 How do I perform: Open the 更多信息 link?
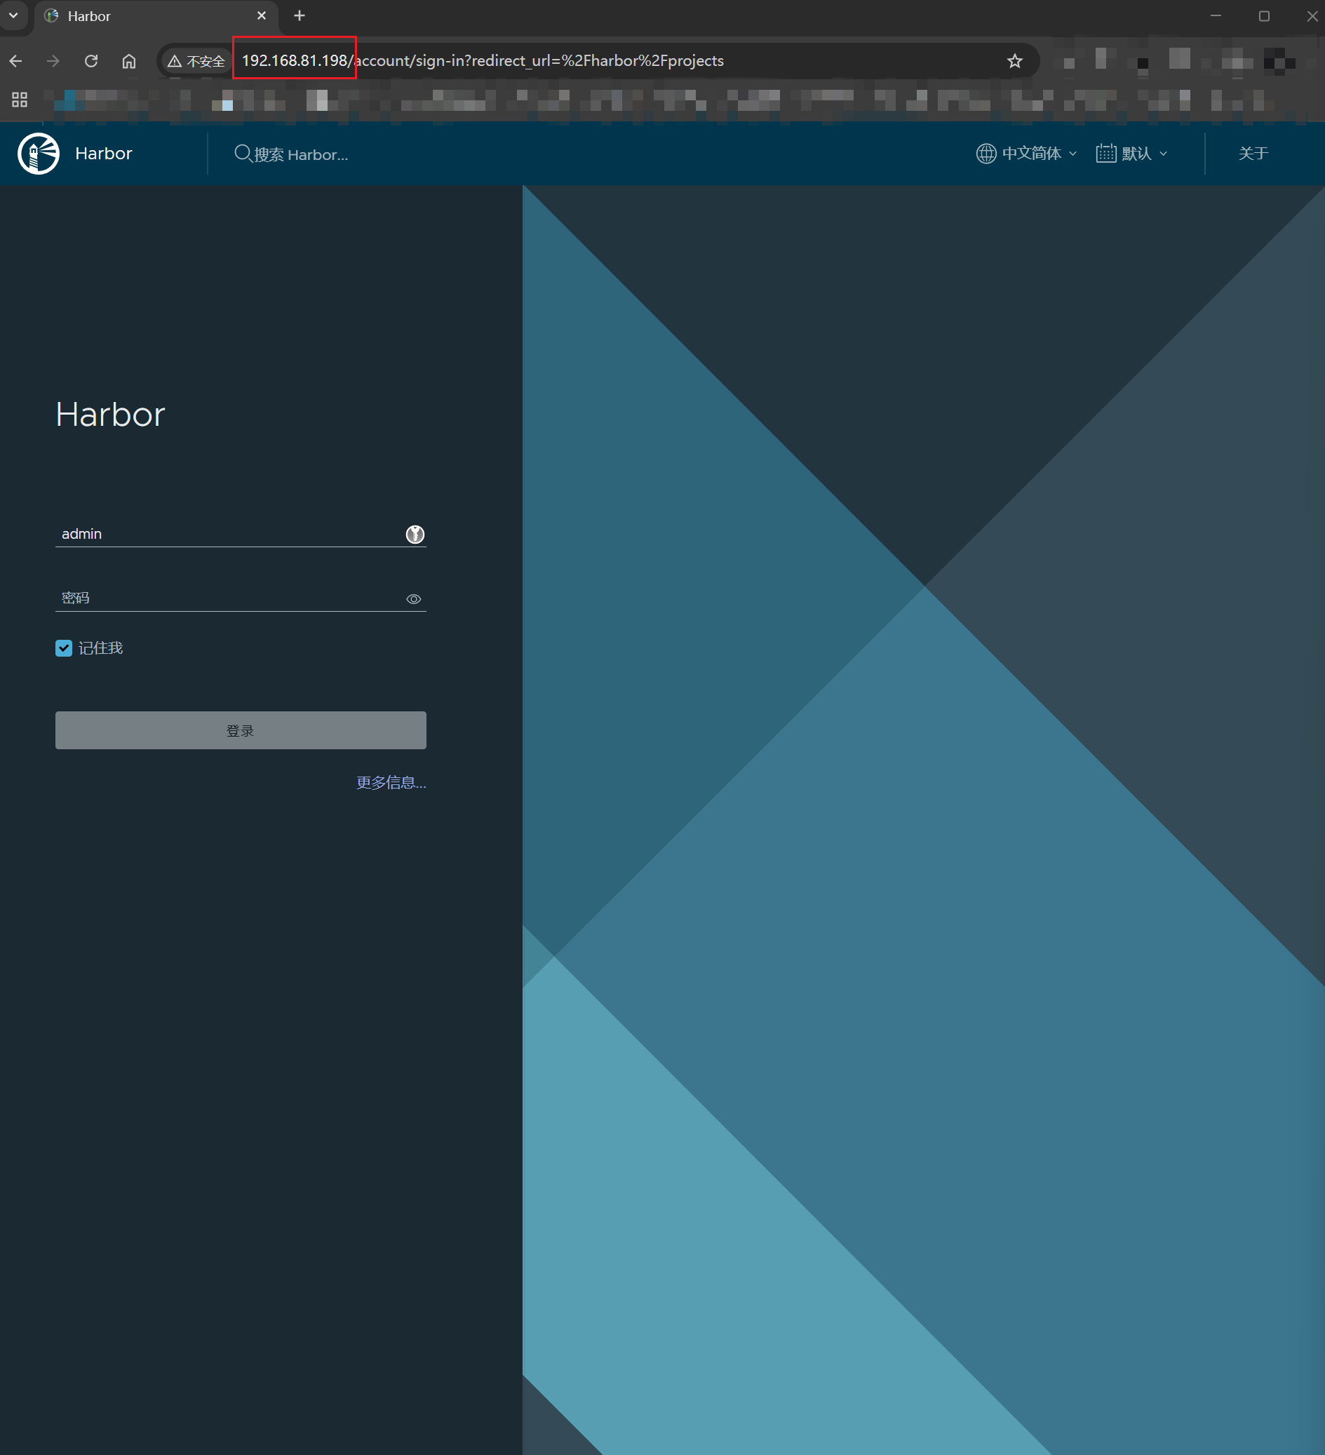(x=391, y=782)
